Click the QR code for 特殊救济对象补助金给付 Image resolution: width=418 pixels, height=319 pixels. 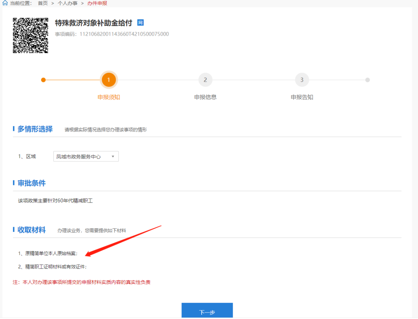coord(30,35)
